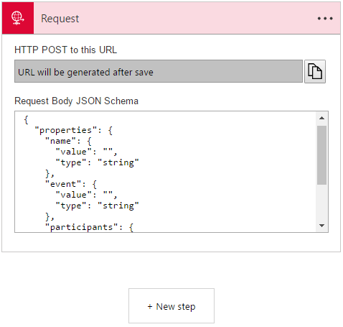The width and height of the screenshot is (343, 327).
Task: Click the scroll up arrow in schema box
Action: [321, 118]
